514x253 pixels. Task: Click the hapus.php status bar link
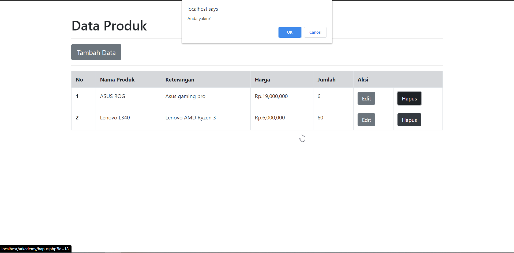point(35,249)
